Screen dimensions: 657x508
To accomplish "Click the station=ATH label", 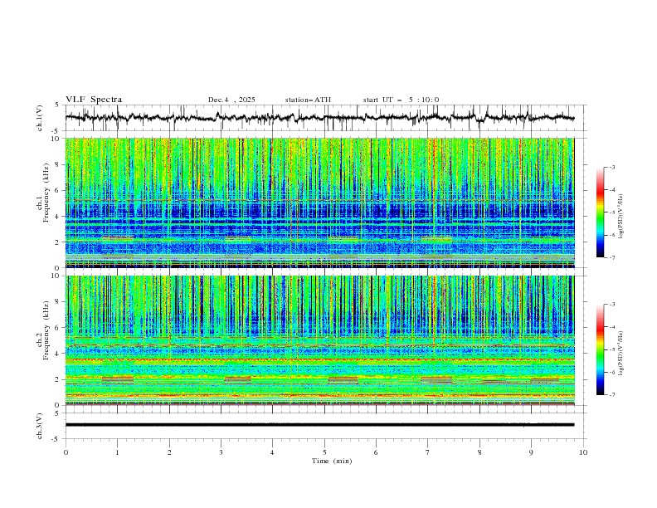I will (308, 100).
